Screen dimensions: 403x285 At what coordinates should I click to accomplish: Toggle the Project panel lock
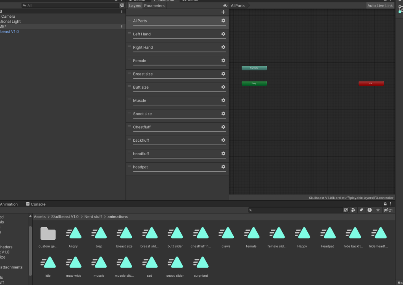(385, 204)
